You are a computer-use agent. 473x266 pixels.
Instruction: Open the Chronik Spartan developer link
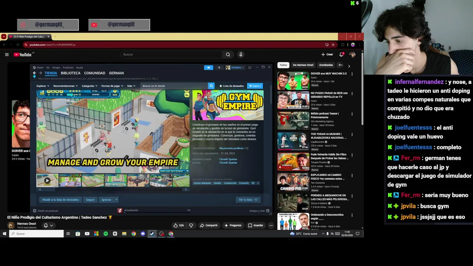[228, 159]
